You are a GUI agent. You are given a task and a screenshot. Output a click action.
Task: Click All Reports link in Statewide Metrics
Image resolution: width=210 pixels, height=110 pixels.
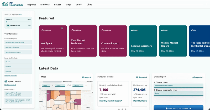tap(141, 77)
